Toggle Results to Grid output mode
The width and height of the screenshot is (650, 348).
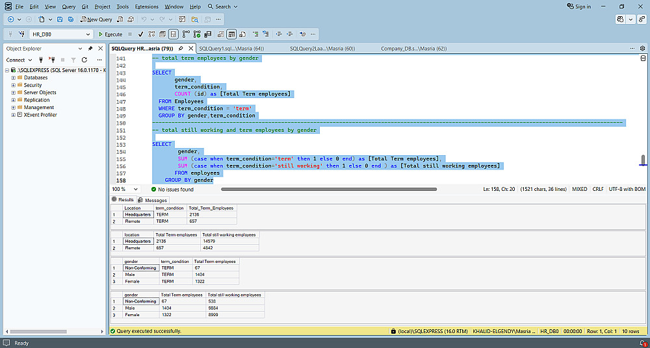pyautogui.click(x=231, y=34)
